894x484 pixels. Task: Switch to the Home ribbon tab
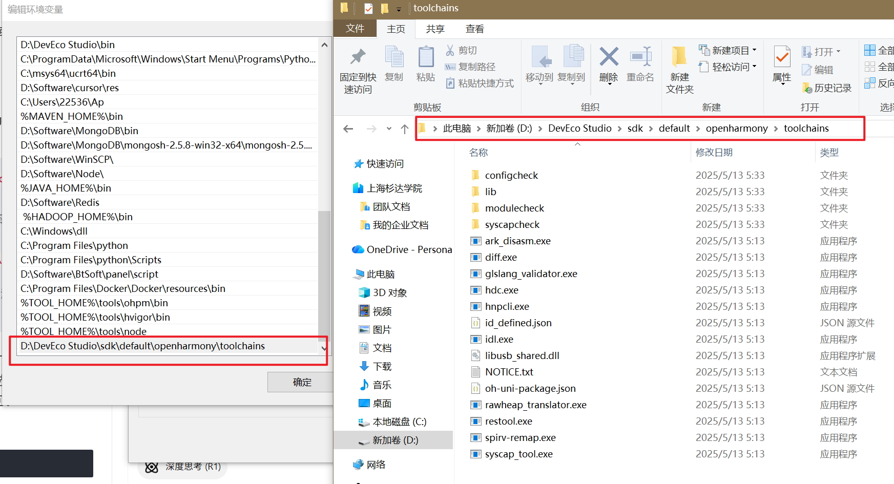coord(396,29)
